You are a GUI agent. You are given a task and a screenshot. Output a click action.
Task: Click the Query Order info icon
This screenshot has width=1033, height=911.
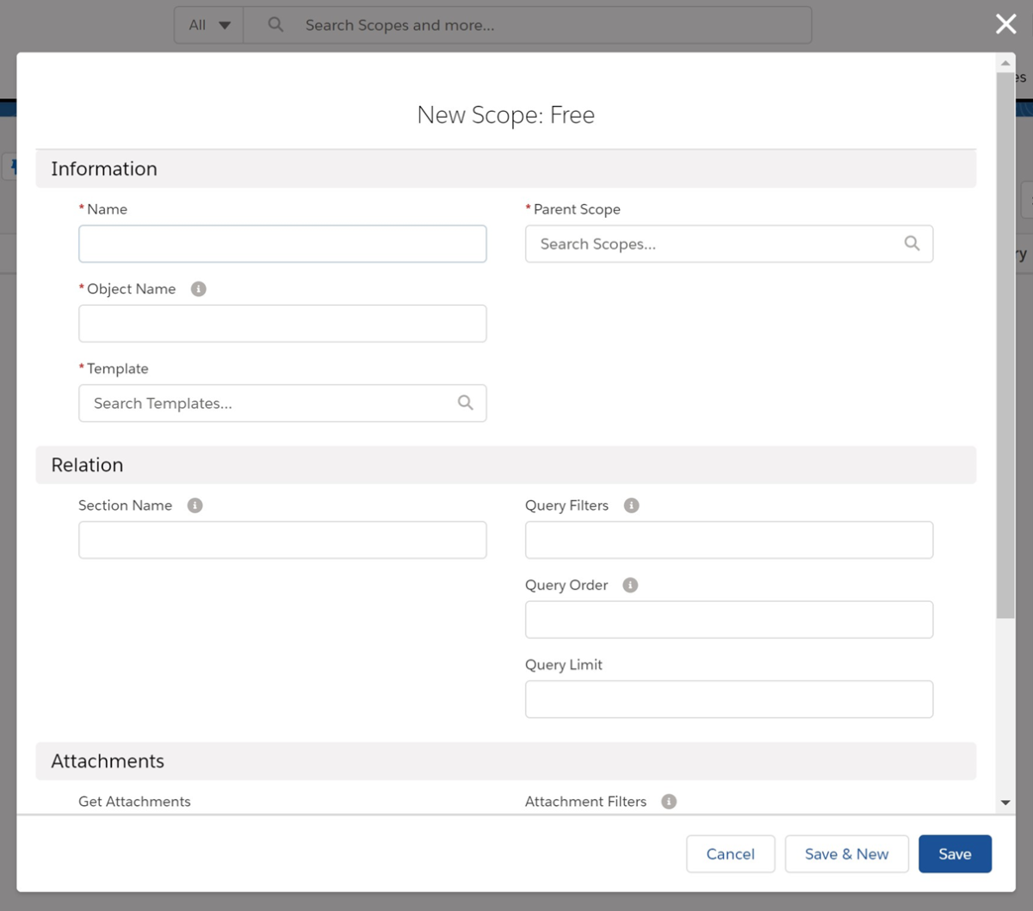click(x=631, y=585)
